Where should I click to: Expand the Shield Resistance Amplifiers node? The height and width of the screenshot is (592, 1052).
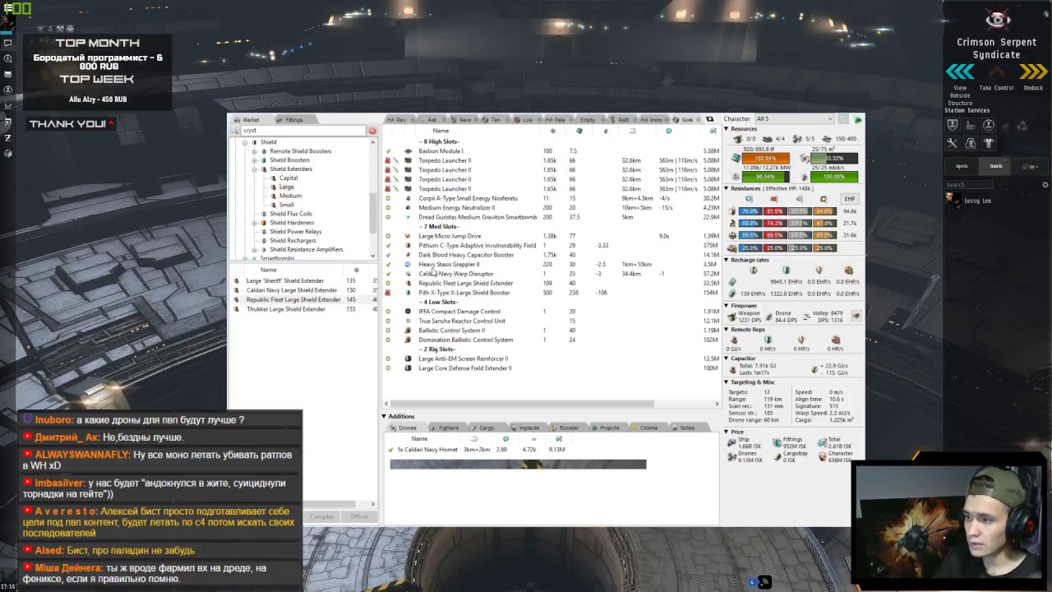255,249
